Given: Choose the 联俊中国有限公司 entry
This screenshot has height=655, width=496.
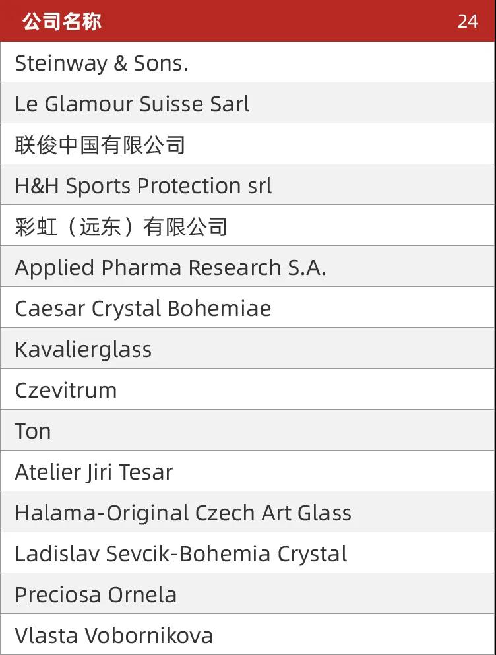Looking at the screenshot, I should [x=248, y=144].
